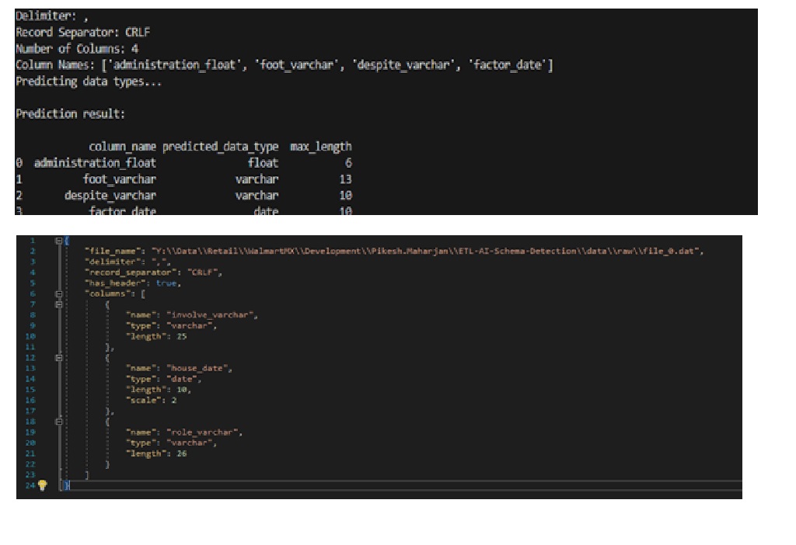
Task: Click line number 23 in the editor gutter
Action: tap(30, 474)
